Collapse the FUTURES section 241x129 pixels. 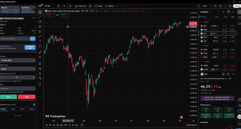tap(202, 62)
